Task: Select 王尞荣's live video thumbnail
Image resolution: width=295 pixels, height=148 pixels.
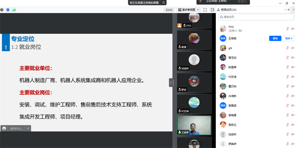Action: coord(194,125)
